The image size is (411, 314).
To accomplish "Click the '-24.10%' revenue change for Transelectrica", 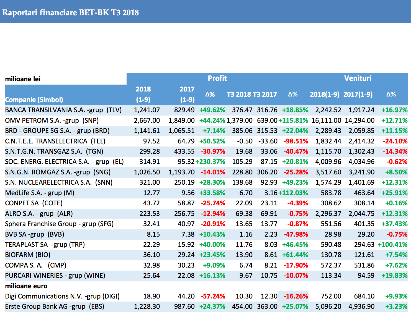I will (395, 141).
